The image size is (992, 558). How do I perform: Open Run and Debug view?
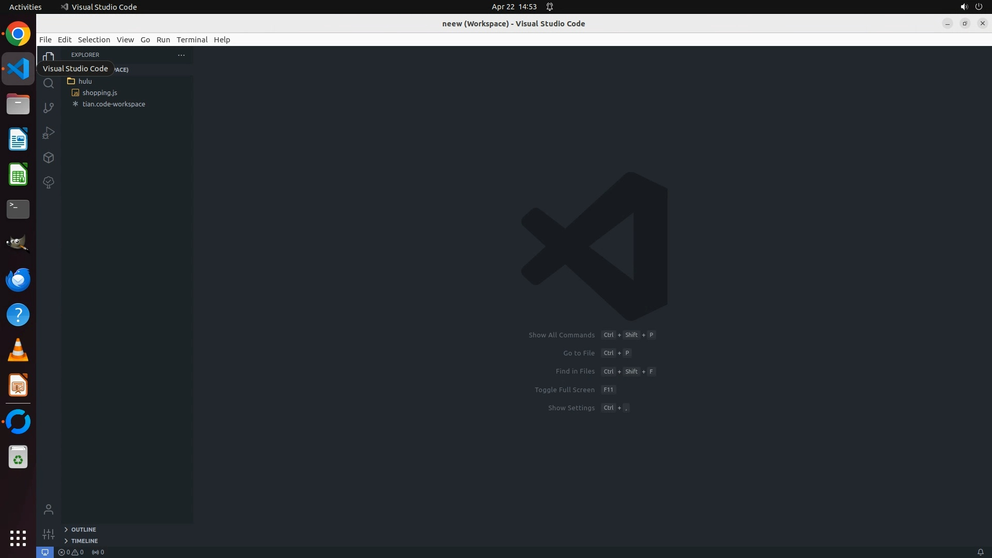point(49,133)
